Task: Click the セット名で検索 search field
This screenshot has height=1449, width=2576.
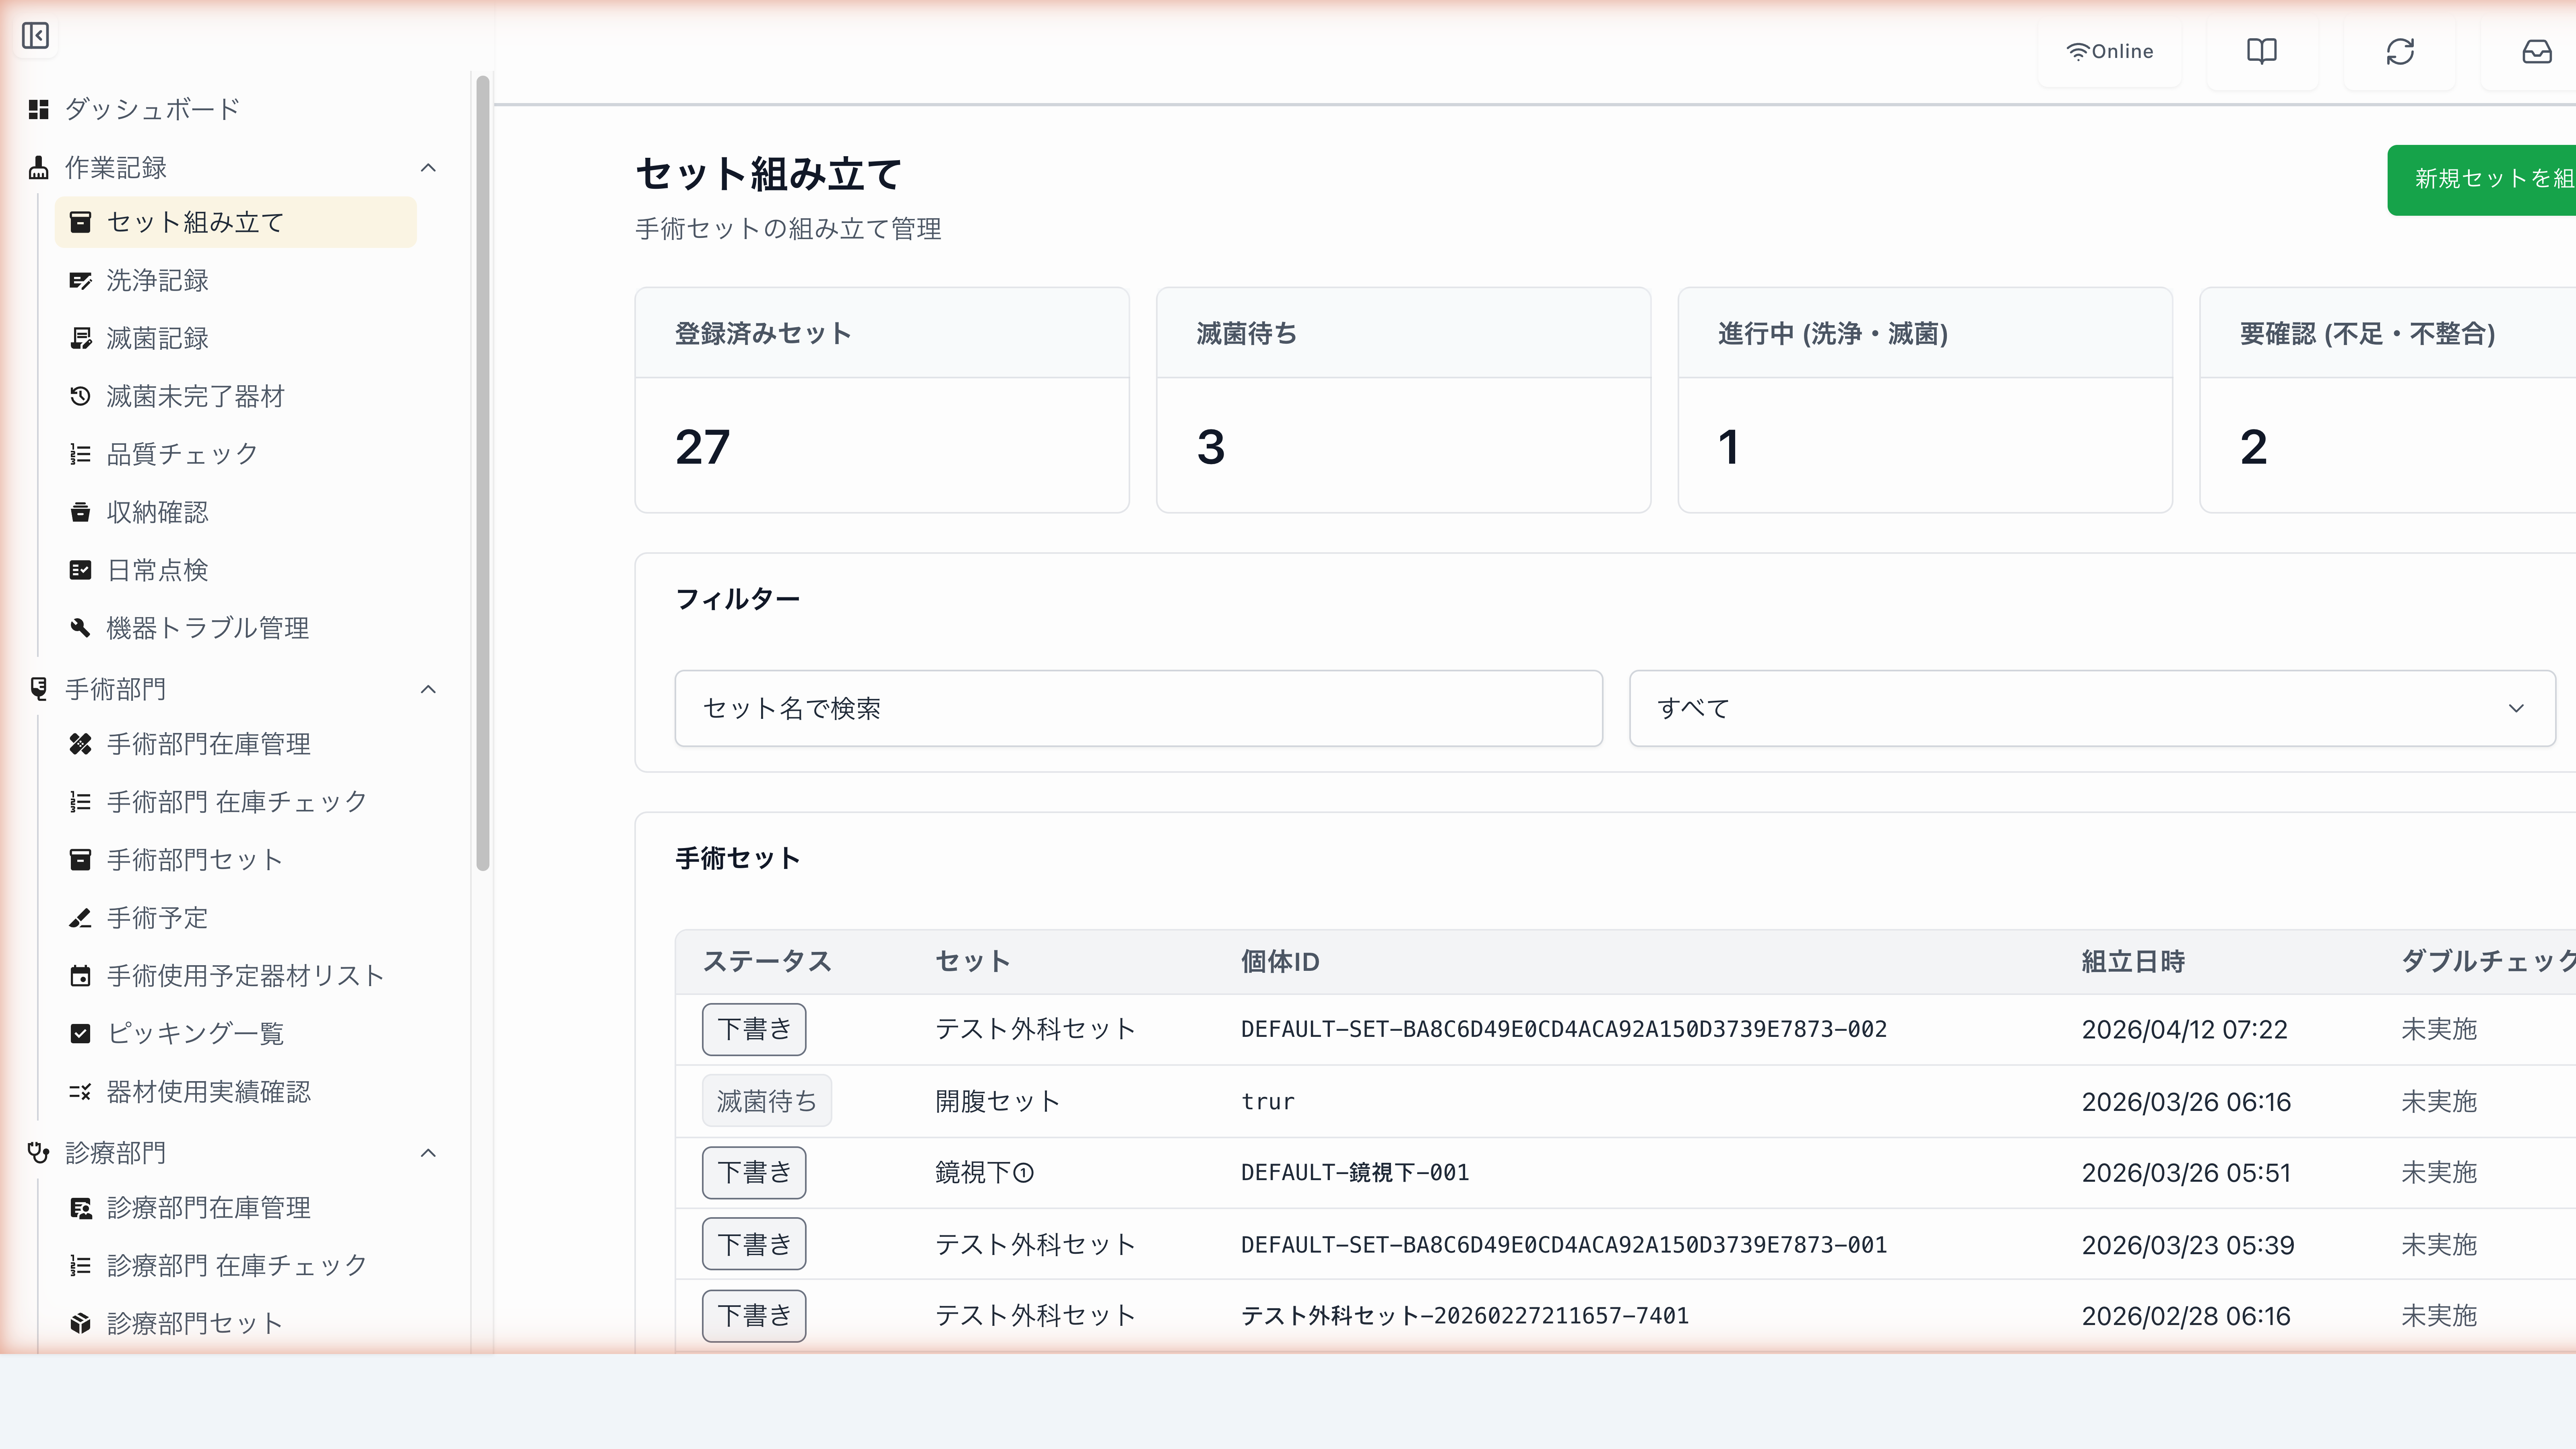Action: coord(1138,708)
